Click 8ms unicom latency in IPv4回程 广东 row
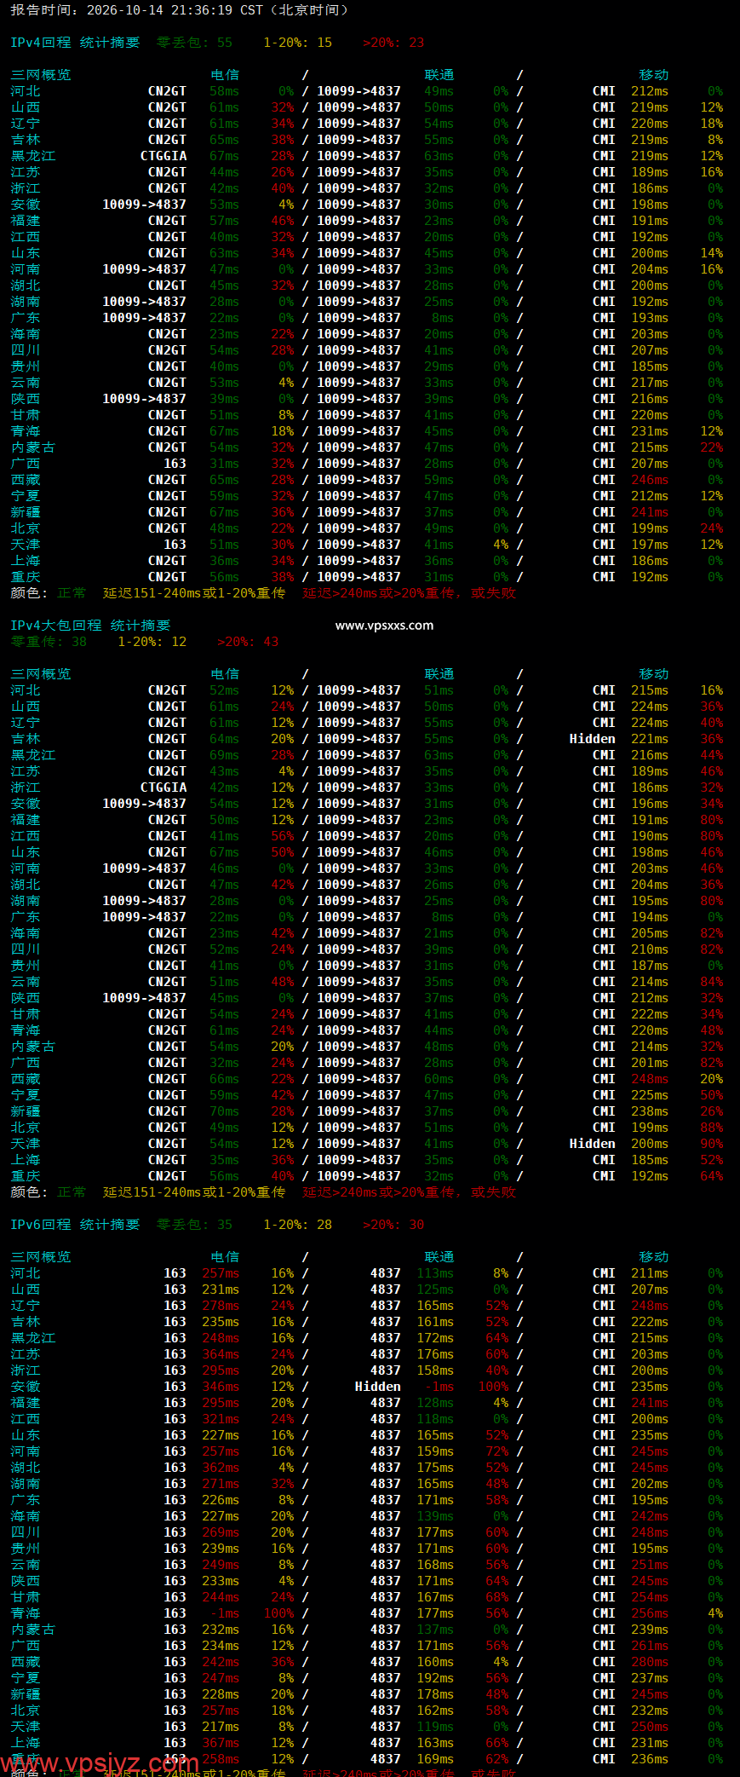 (x=443, y=318)
